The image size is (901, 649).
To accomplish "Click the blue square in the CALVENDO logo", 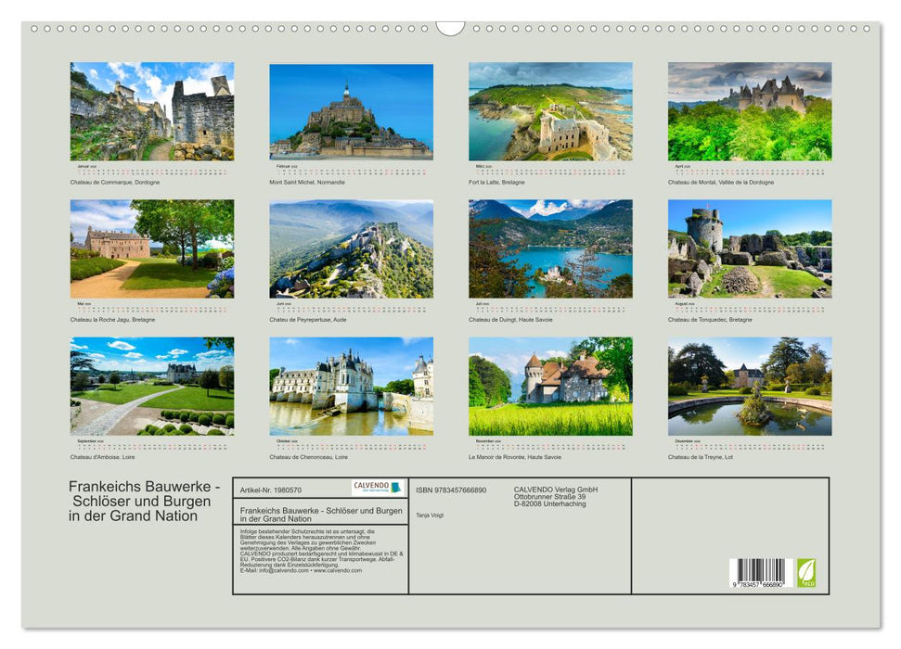I will click(395, 488).
